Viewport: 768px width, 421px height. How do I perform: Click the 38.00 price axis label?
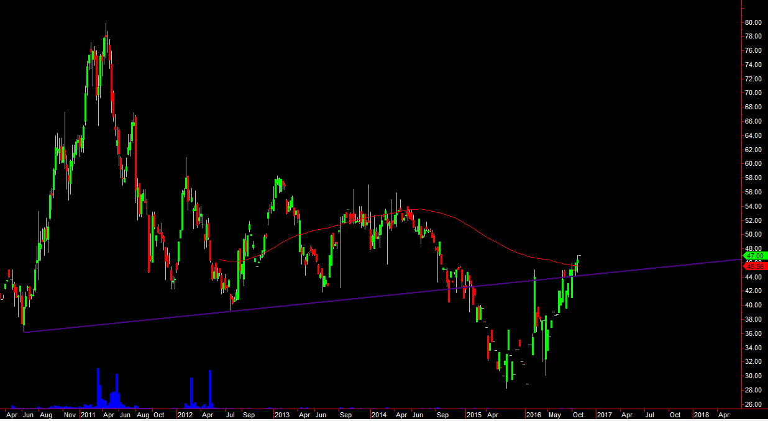click(x=753, y=320)
